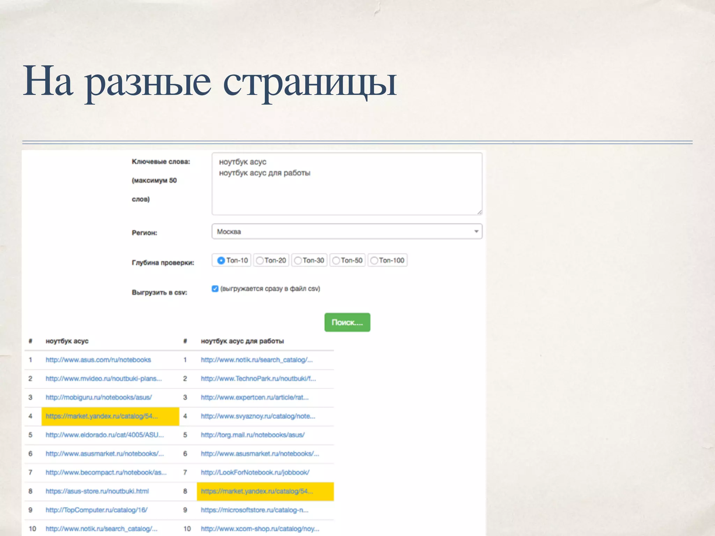
Task: Open highlighted market.yandex link in first column
Action: click(x=102, y=416)
